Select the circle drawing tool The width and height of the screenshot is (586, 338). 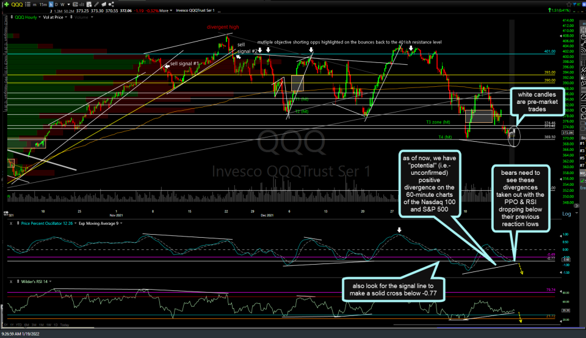584,109
